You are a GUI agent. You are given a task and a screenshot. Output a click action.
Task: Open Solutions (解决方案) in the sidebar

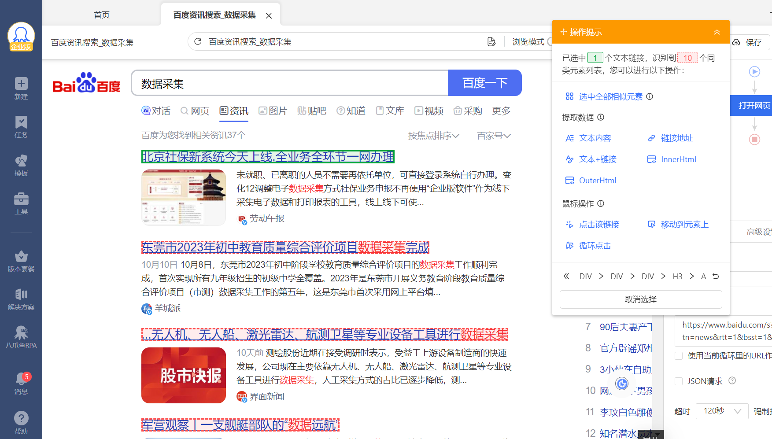click(x=21, y=299)
